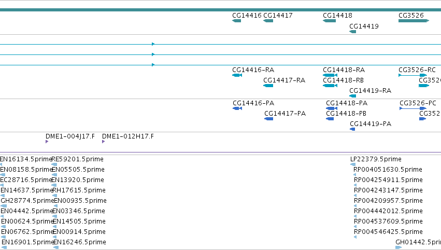This screenshot has width=441, height=250.
Task: Click the EN16246.5prime EST label
Action: tap(80, 242)
